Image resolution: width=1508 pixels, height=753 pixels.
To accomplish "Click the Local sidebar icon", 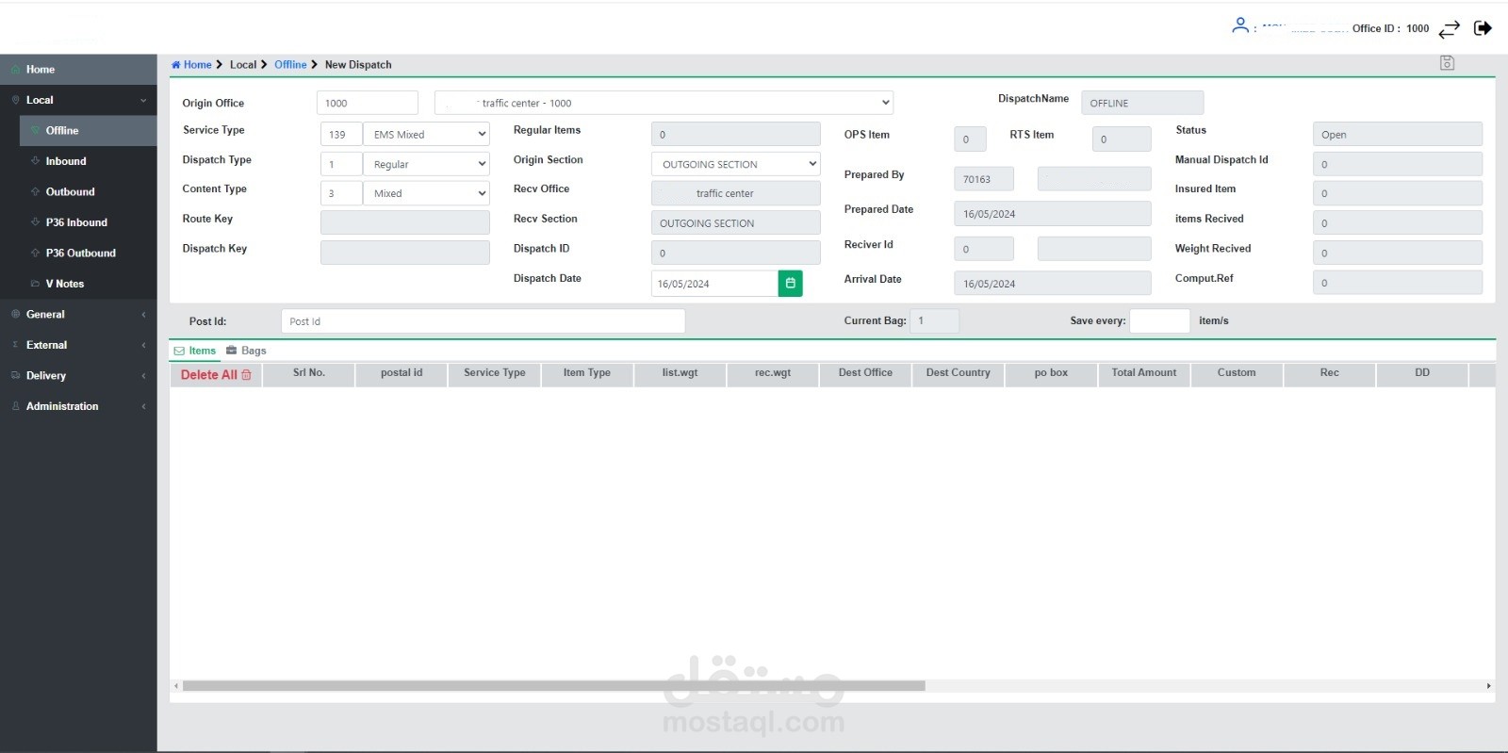I will (16, 100).
